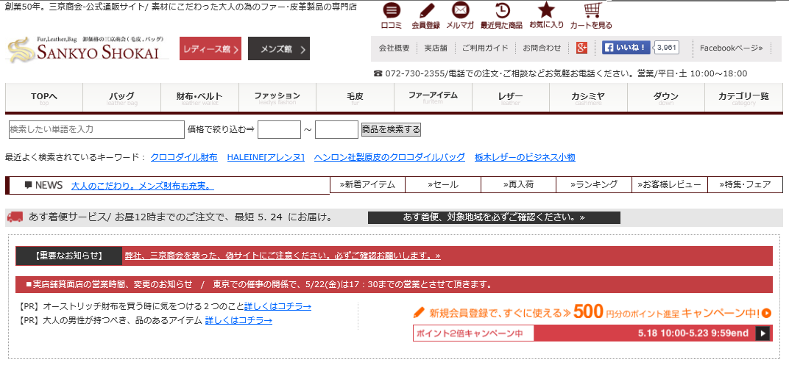The height and width of the screenshot is (365, 789).
Task: Open 実店舗 link
Action: coord(436,48)
